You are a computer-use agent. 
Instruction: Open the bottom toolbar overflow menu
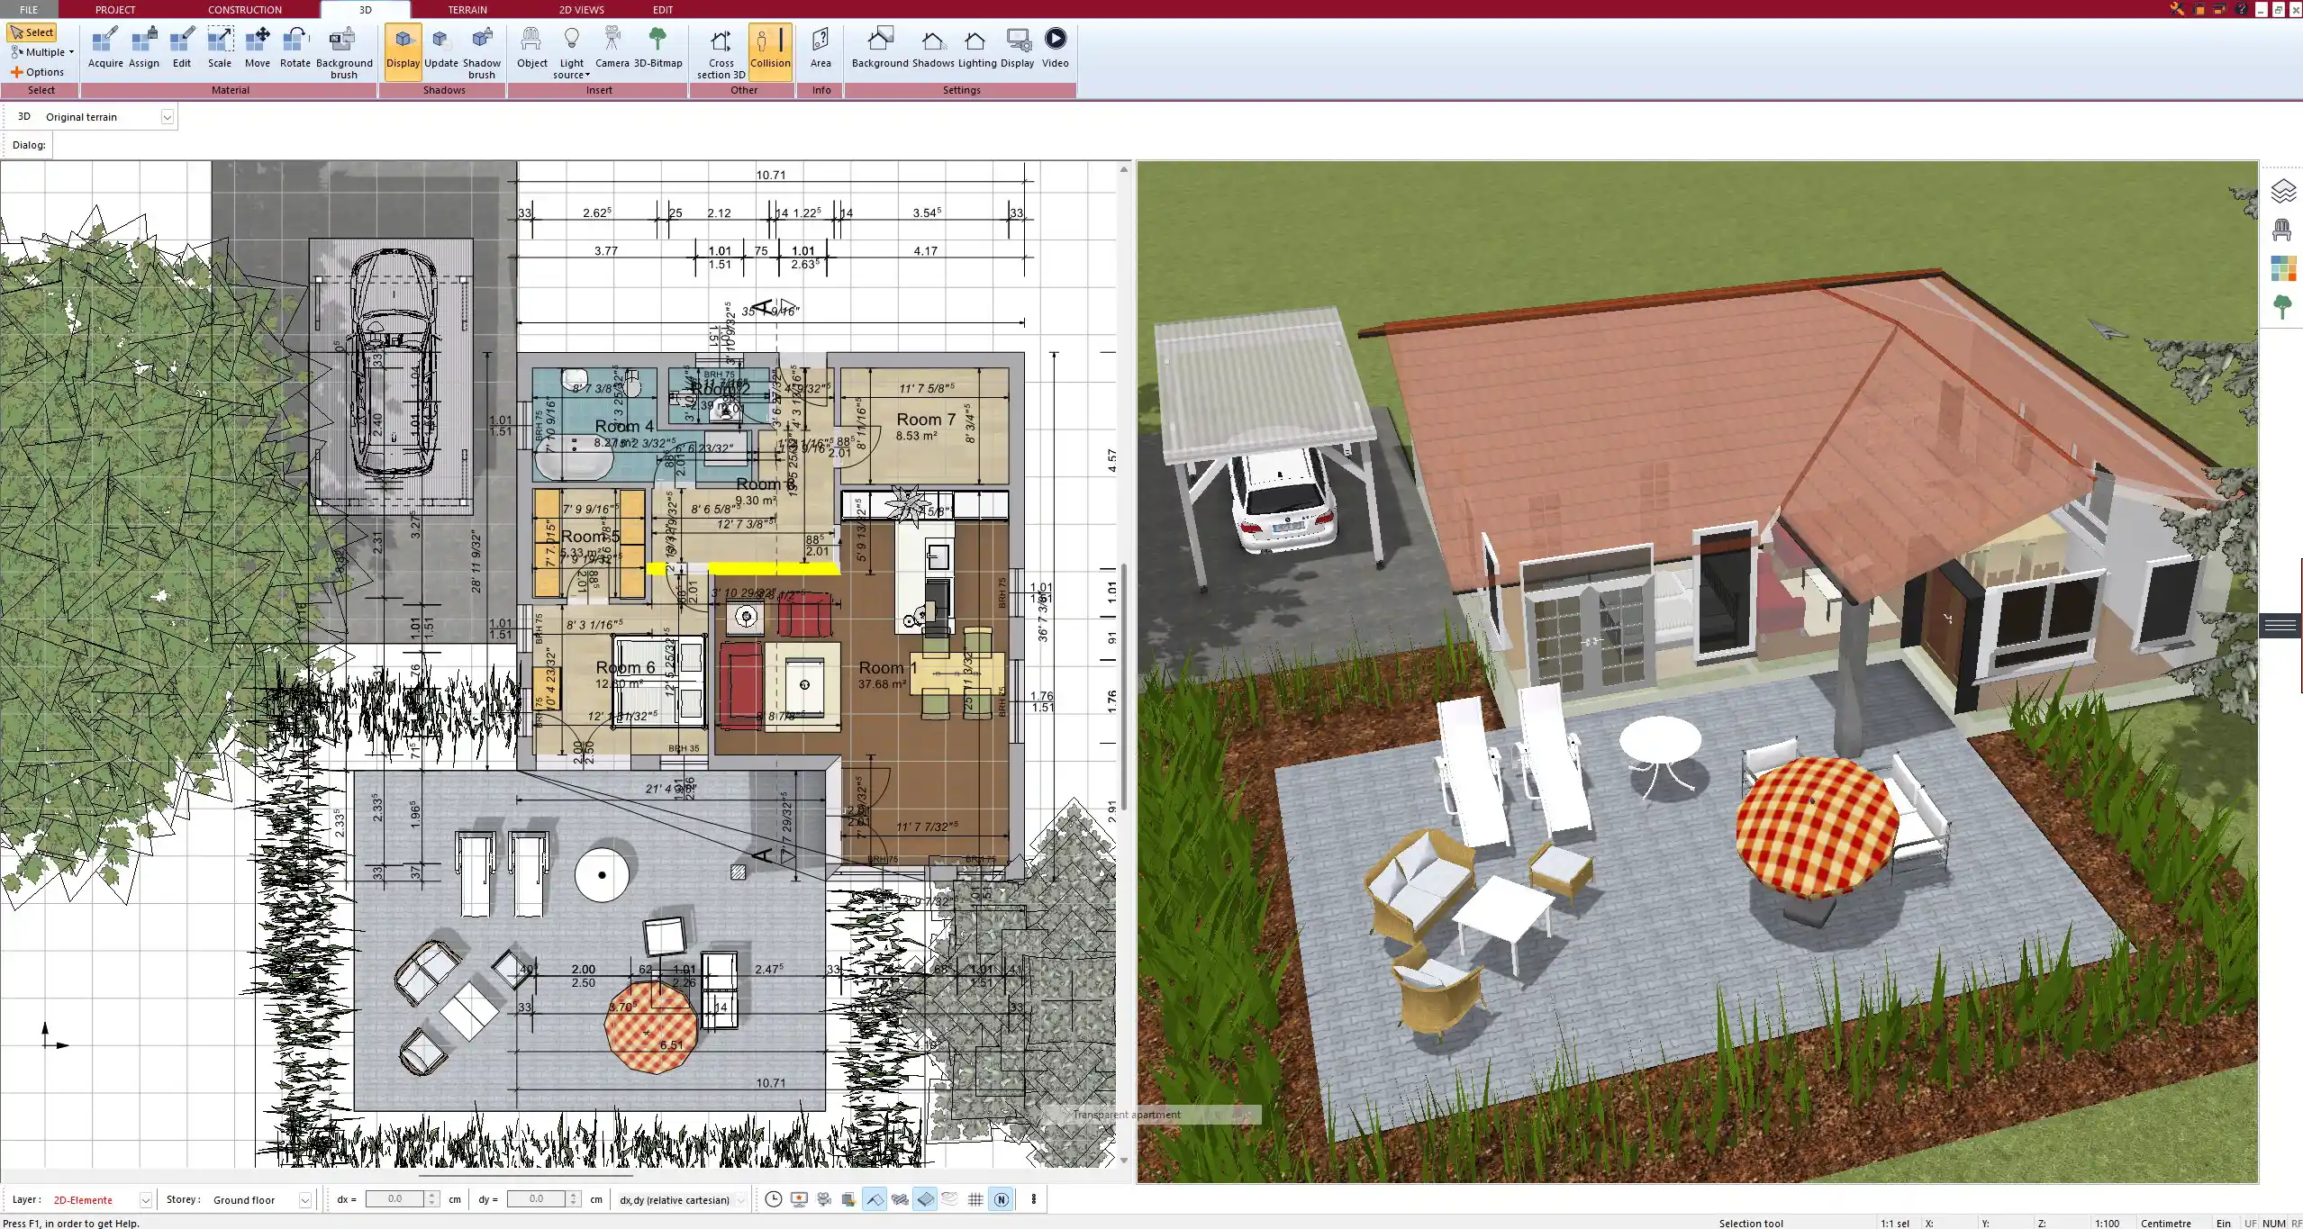(x=1034, y=1199)
